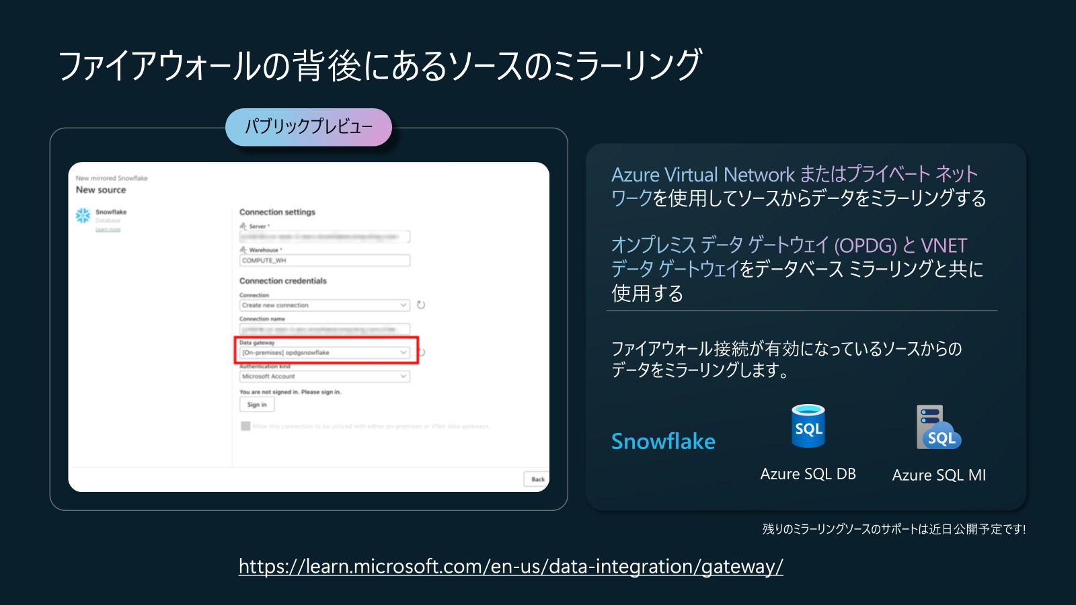Click the refresh icon beside Data gateway
Screen dimensions: 1076x605
422,352
